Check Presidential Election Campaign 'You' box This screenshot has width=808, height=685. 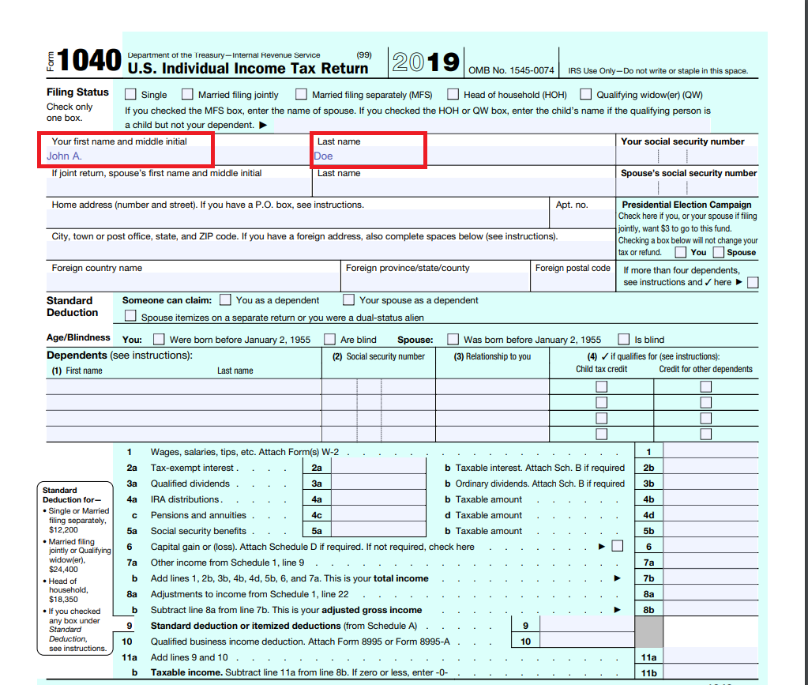pyautogui.click(x=681, y=252)
